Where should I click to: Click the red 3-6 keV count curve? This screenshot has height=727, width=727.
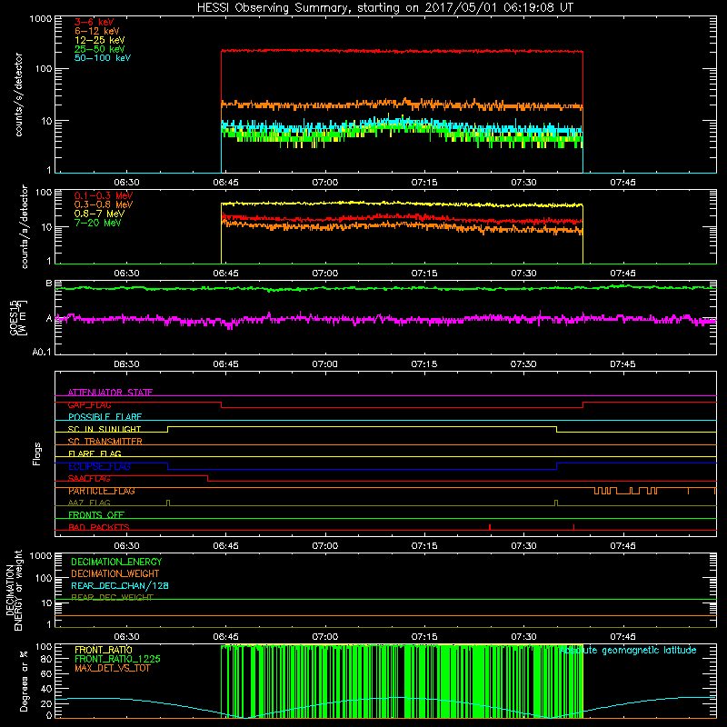coord(402,51)
